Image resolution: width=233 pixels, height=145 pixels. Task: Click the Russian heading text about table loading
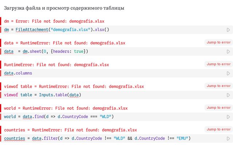tap(64, 8)
